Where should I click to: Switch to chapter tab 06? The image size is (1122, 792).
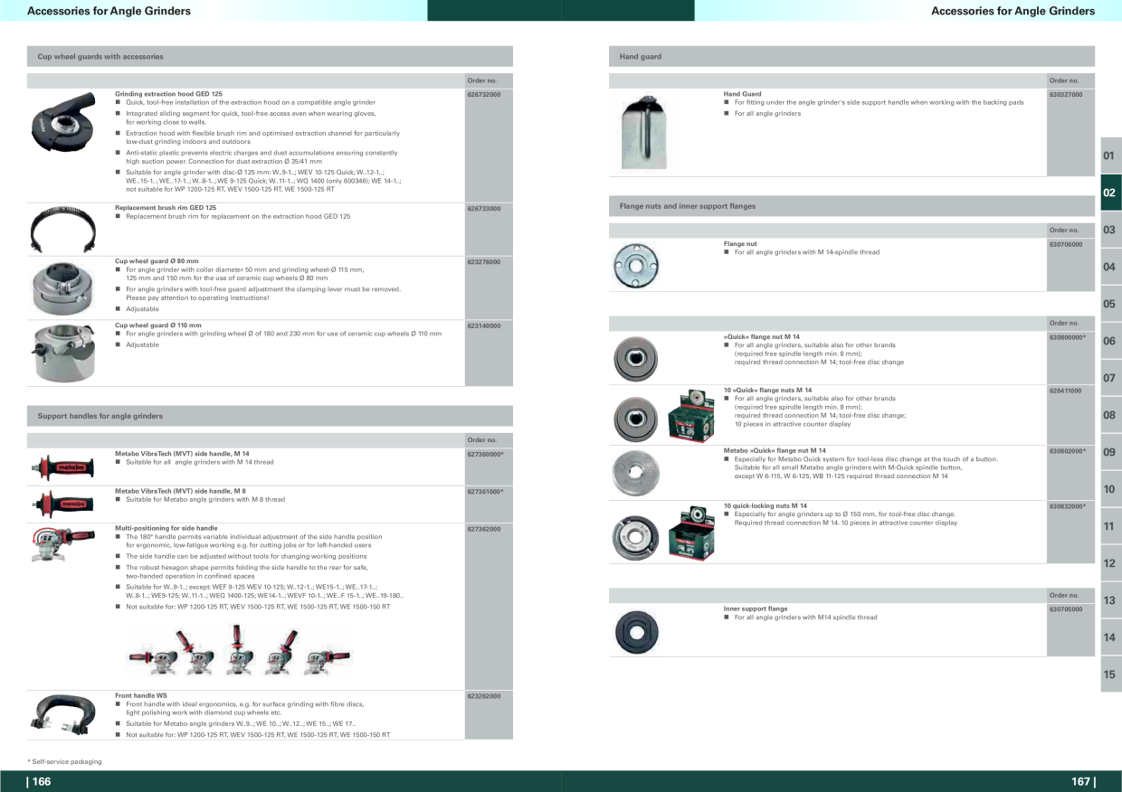[1110, 341]
